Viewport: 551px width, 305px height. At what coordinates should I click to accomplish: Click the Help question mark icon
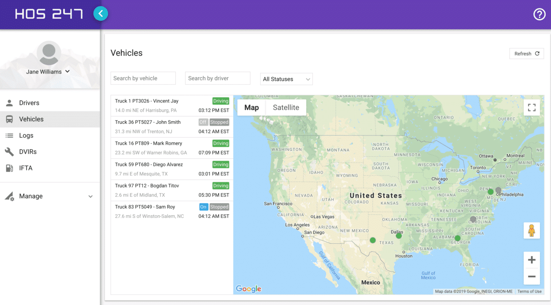[539, 14]
